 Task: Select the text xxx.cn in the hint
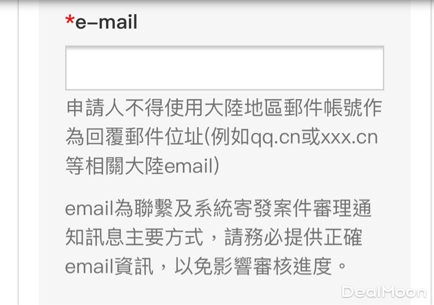(x=349, y=137)
